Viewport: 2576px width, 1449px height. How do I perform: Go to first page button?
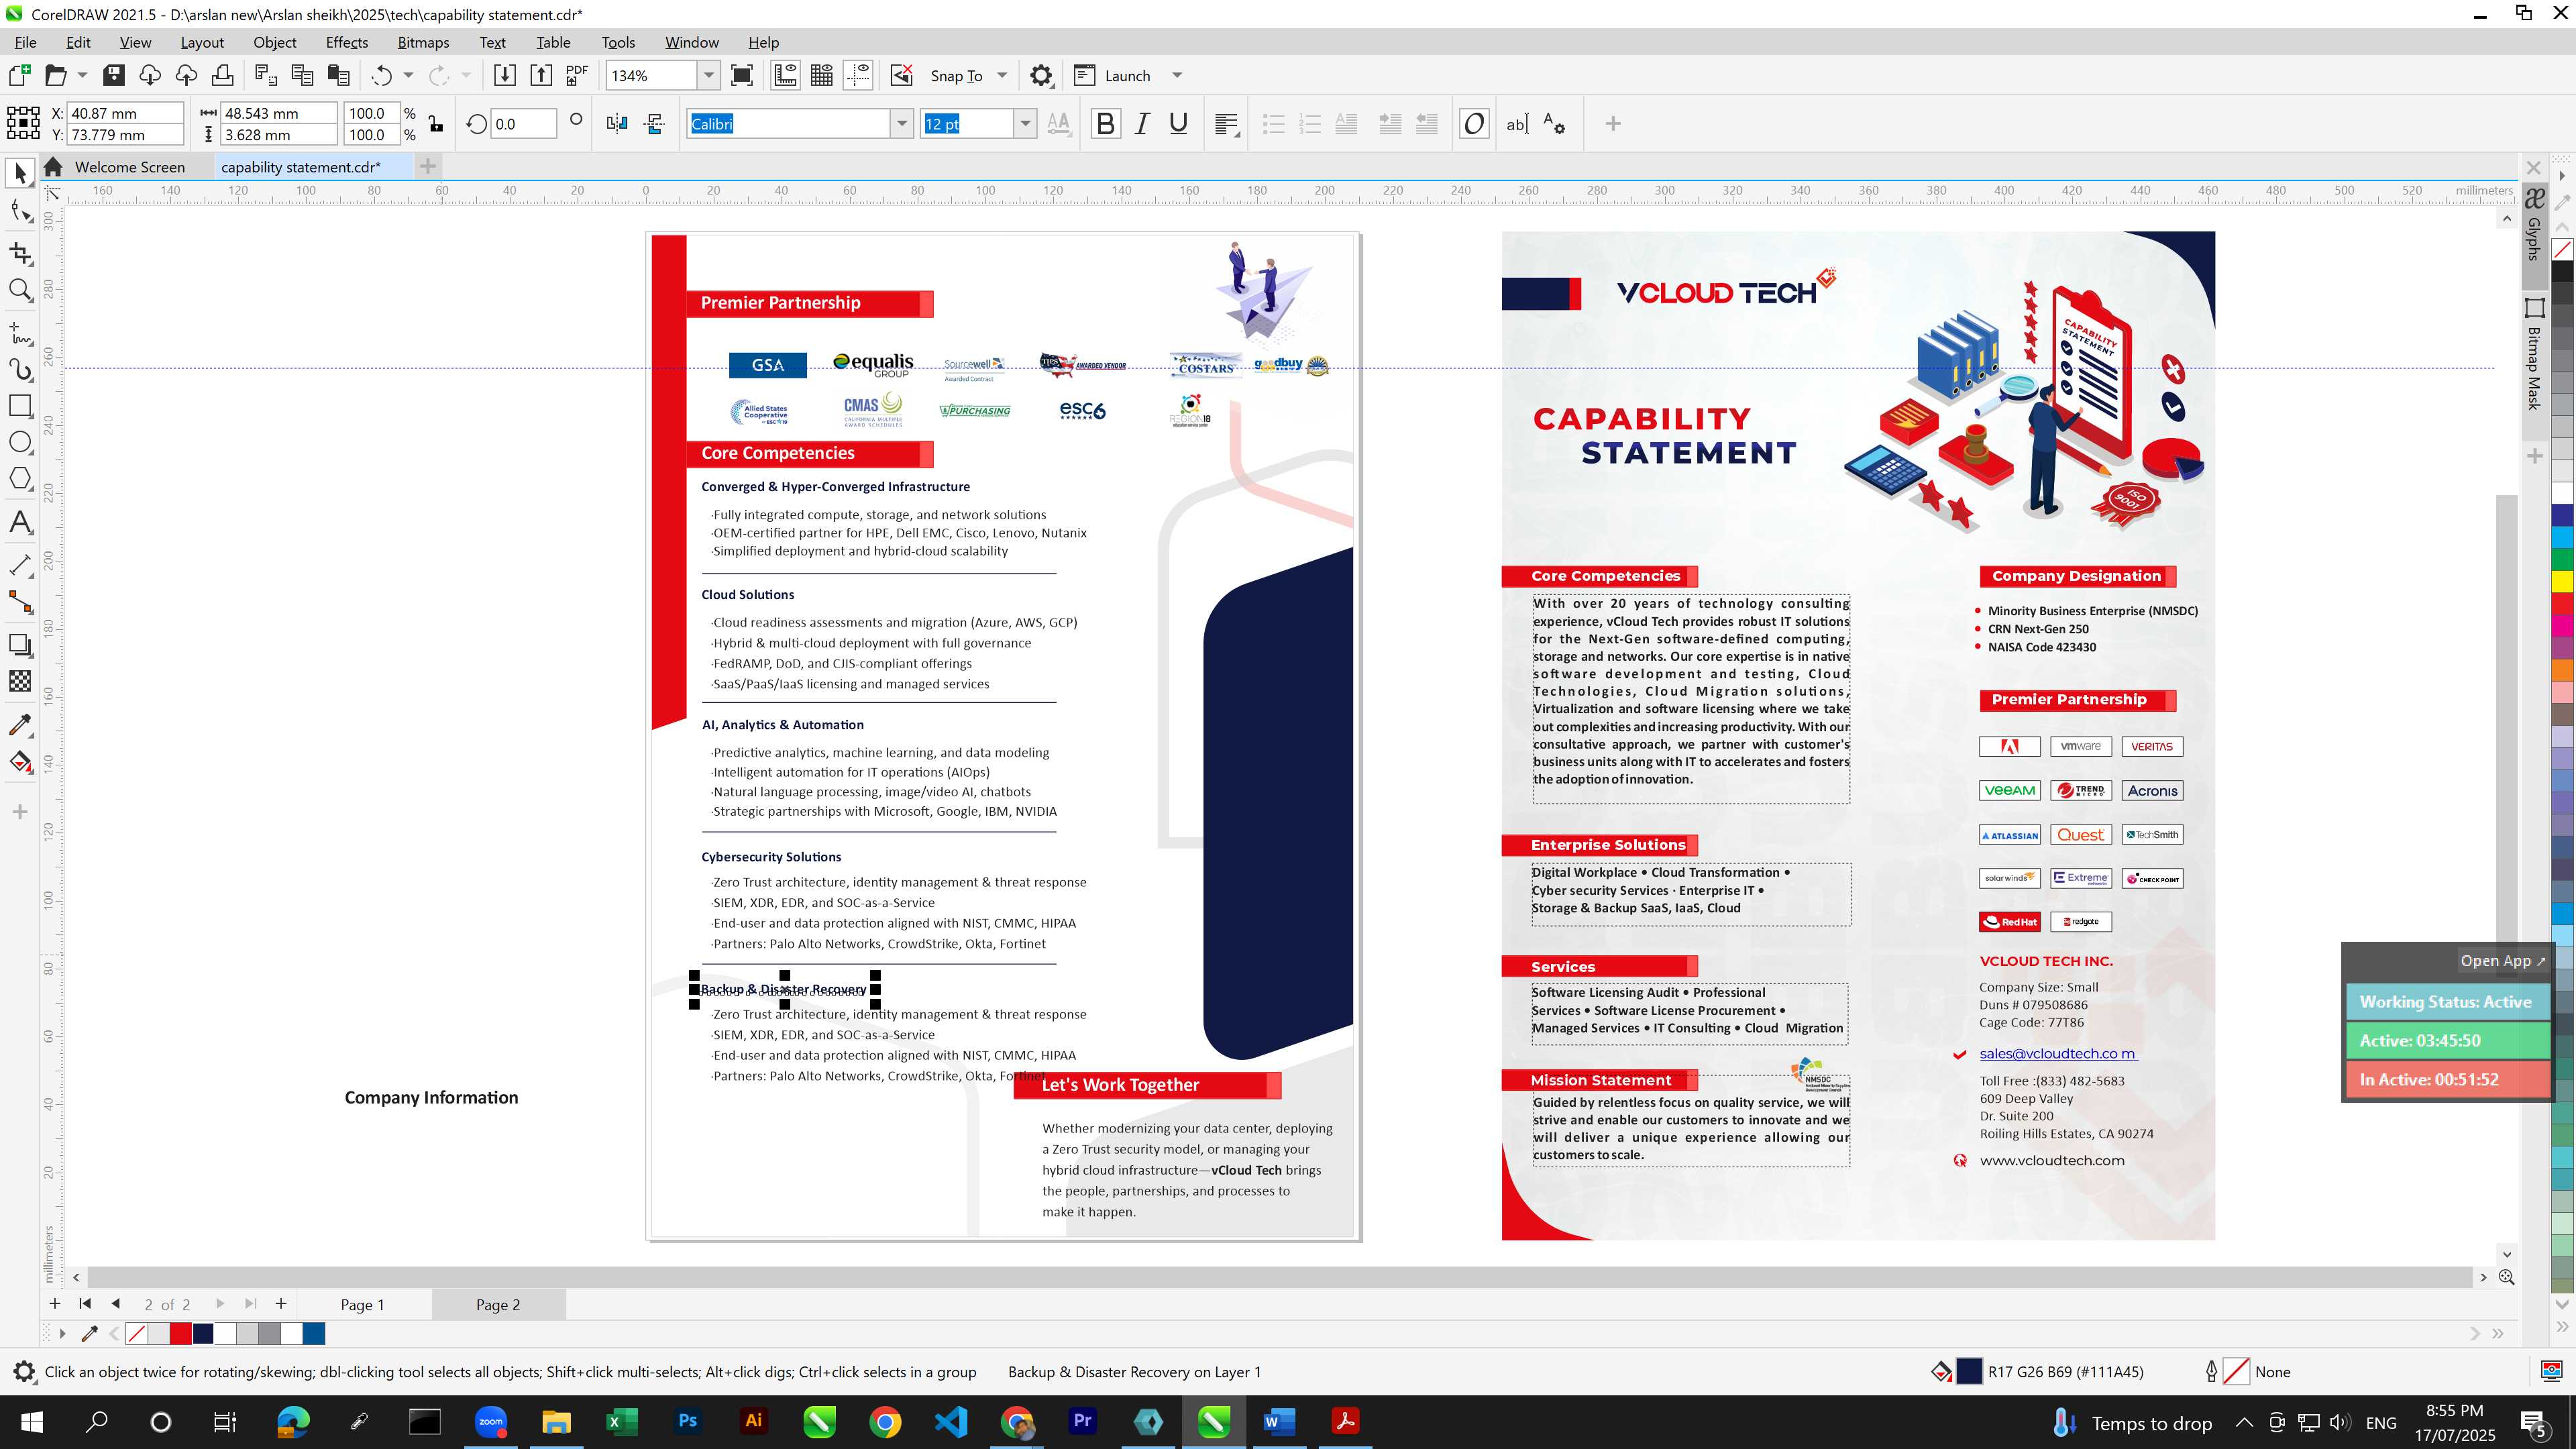tap(85, 1303)
